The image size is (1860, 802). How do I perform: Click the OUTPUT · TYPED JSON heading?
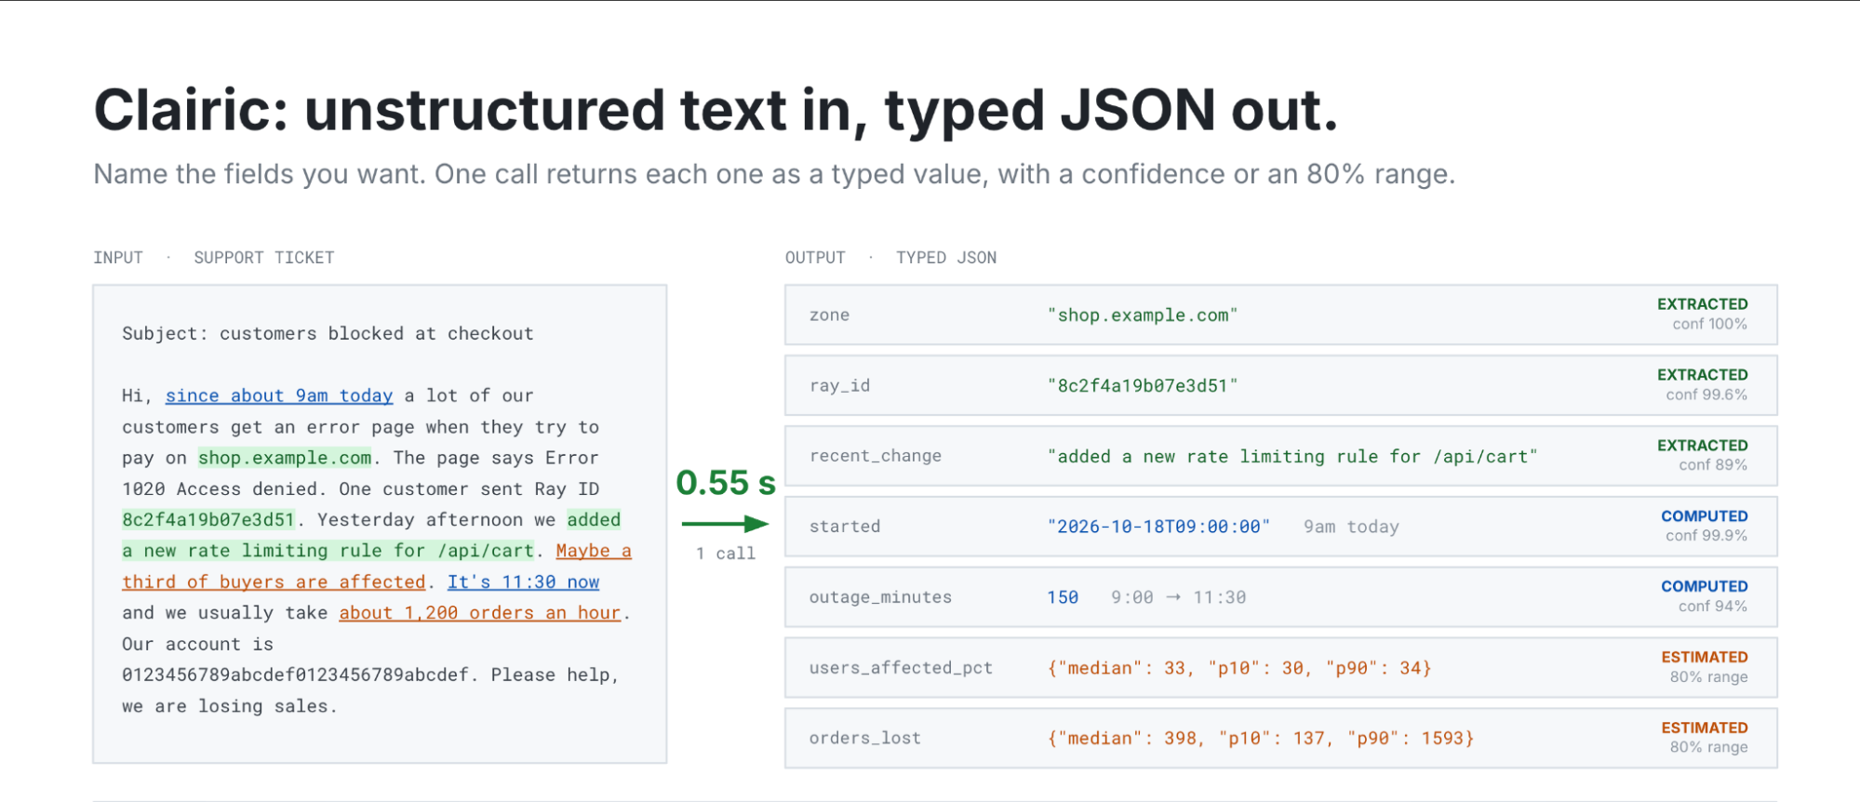890,258
